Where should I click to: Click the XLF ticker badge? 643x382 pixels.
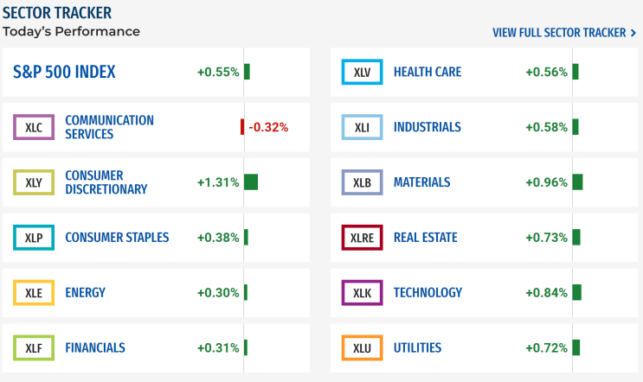[x=35, y=347]
